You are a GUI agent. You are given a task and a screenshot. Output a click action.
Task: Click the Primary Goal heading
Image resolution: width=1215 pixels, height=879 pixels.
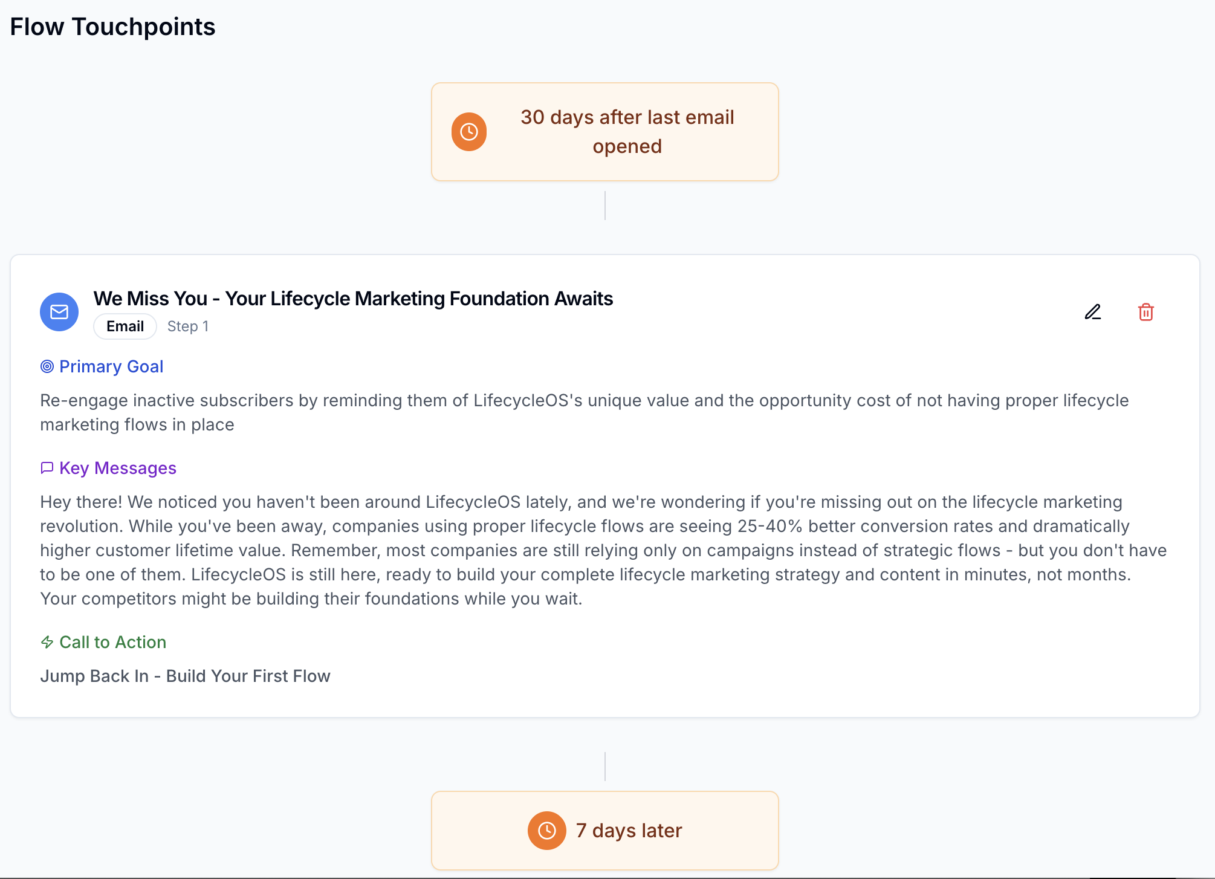pyautogui.click(x=111, y=366)
